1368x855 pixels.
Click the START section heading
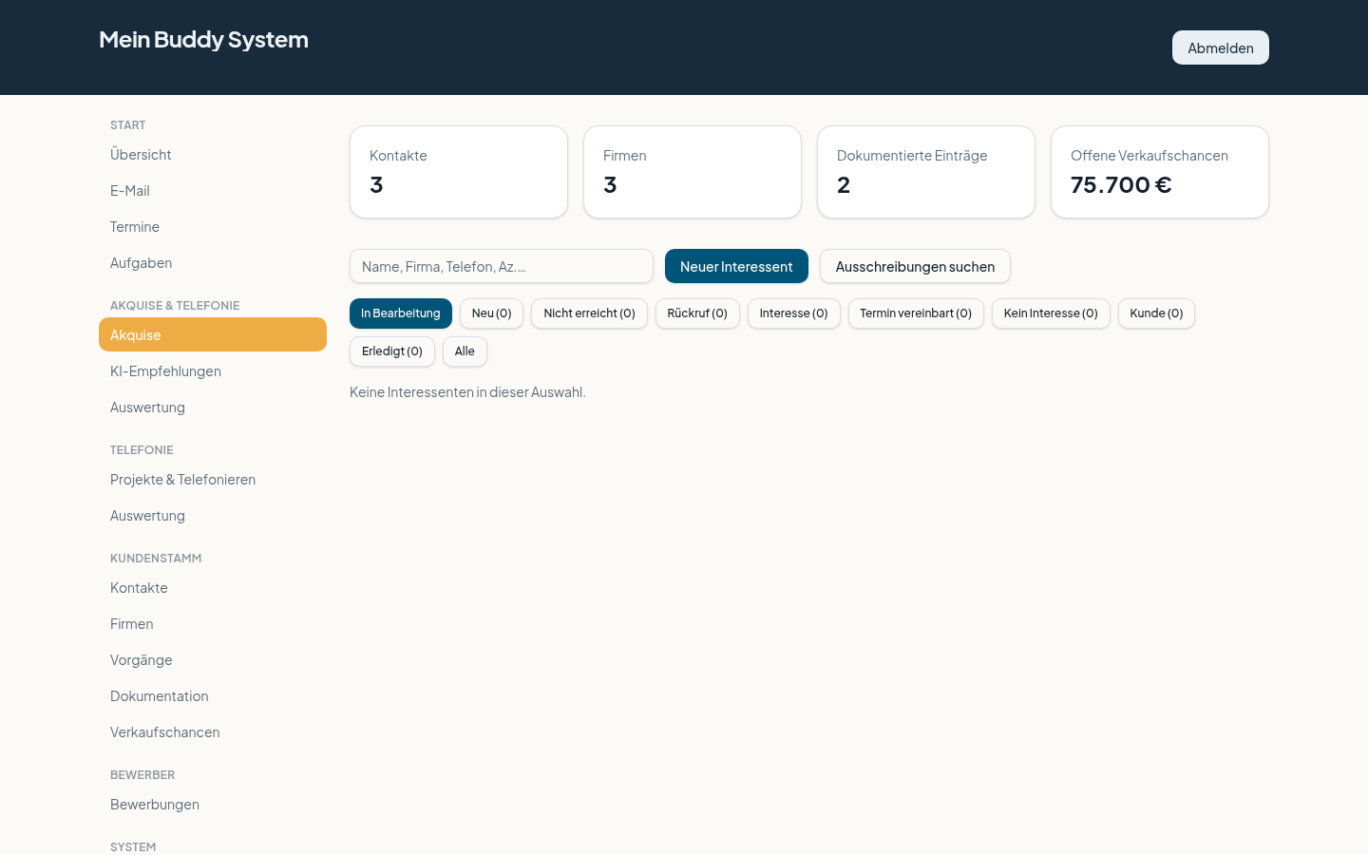coord(128,124)
